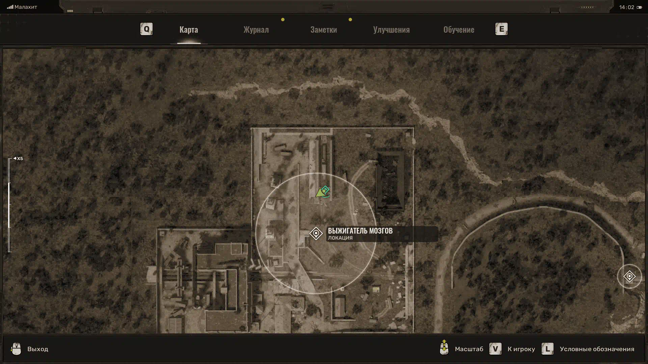Select the Обучение tab
The height and width of the screenshot is (364, 648).
[x=459, y=30]
